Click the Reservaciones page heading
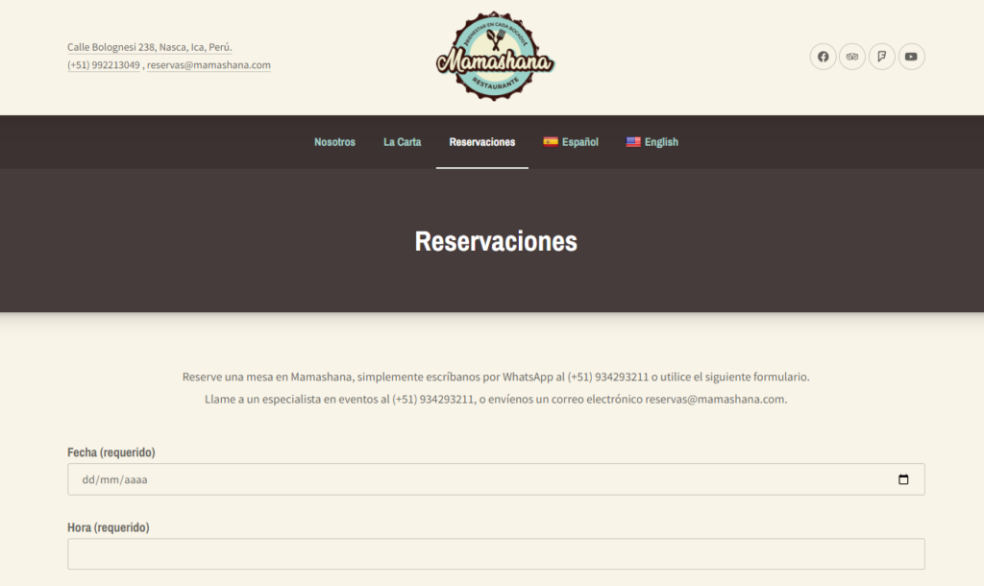The image size is (984, 586). tap(496, 241)
